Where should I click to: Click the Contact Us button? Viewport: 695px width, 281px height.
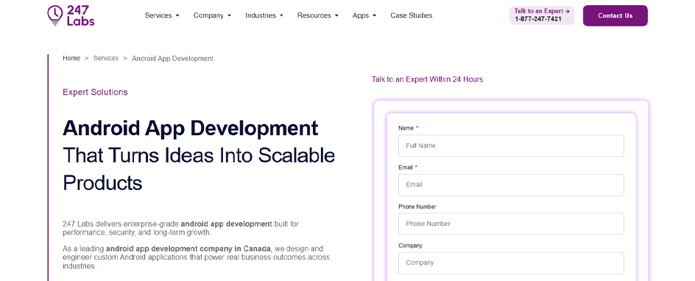(615, 15)
